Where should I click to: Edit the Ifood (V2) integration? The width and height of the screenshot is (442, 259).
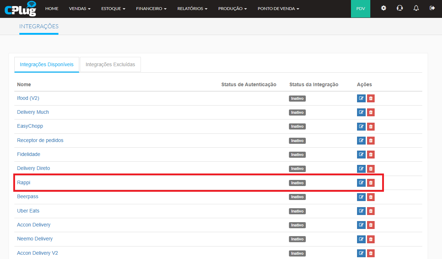(361, 98)
